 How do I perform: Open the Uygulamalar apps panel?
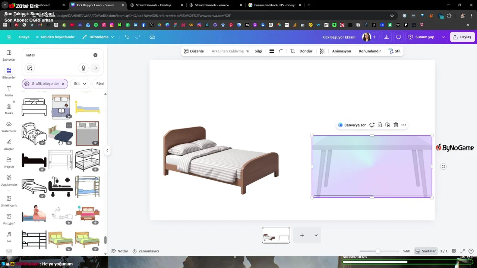9,181
